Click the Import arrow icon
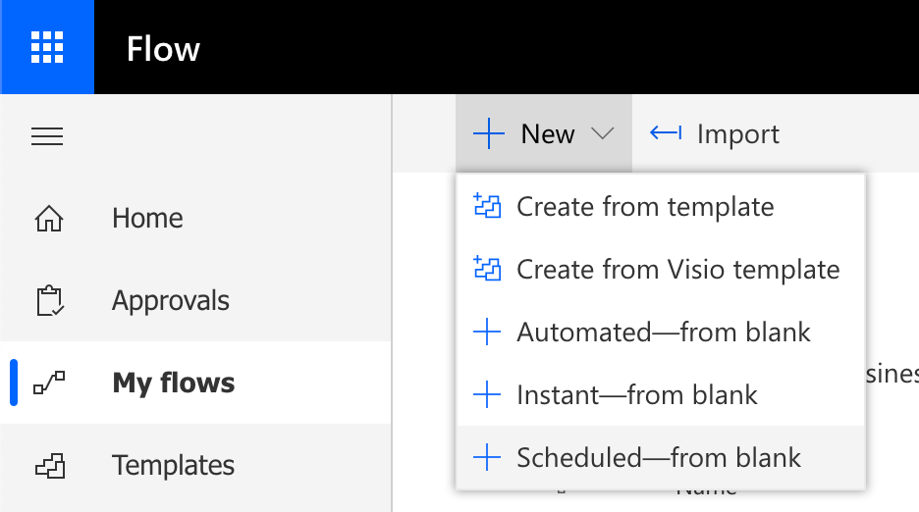919x512 pixels. 666,133
